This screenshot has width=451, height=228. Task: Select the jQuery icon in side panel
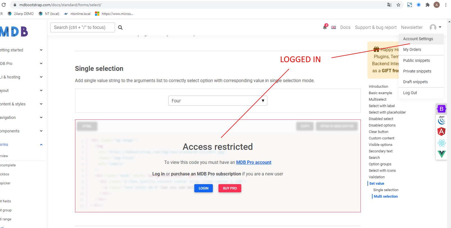[441, 120]
